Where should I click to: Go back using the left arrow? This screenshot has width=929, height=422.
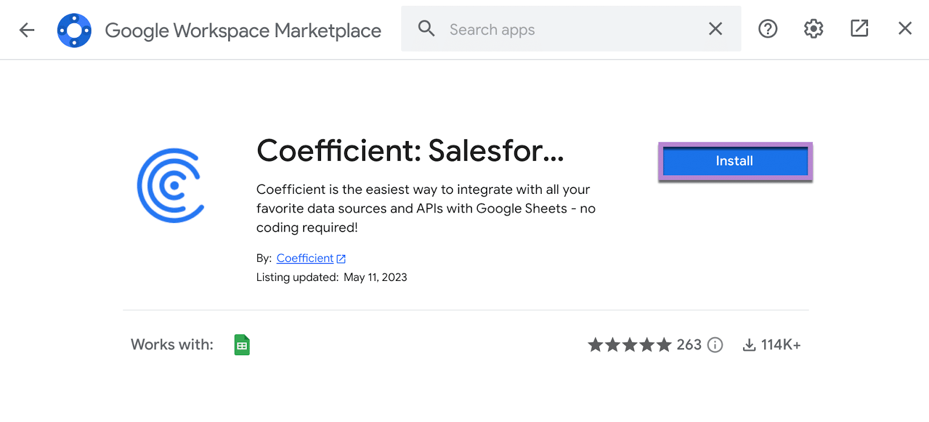point(27,30)
